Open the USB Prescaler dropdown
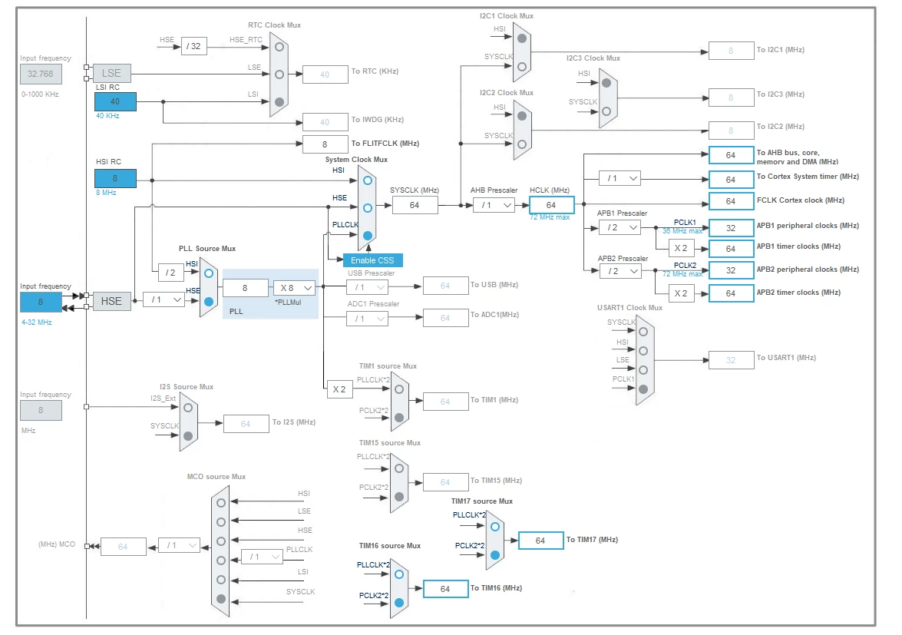902x635 pixels. 367,286
